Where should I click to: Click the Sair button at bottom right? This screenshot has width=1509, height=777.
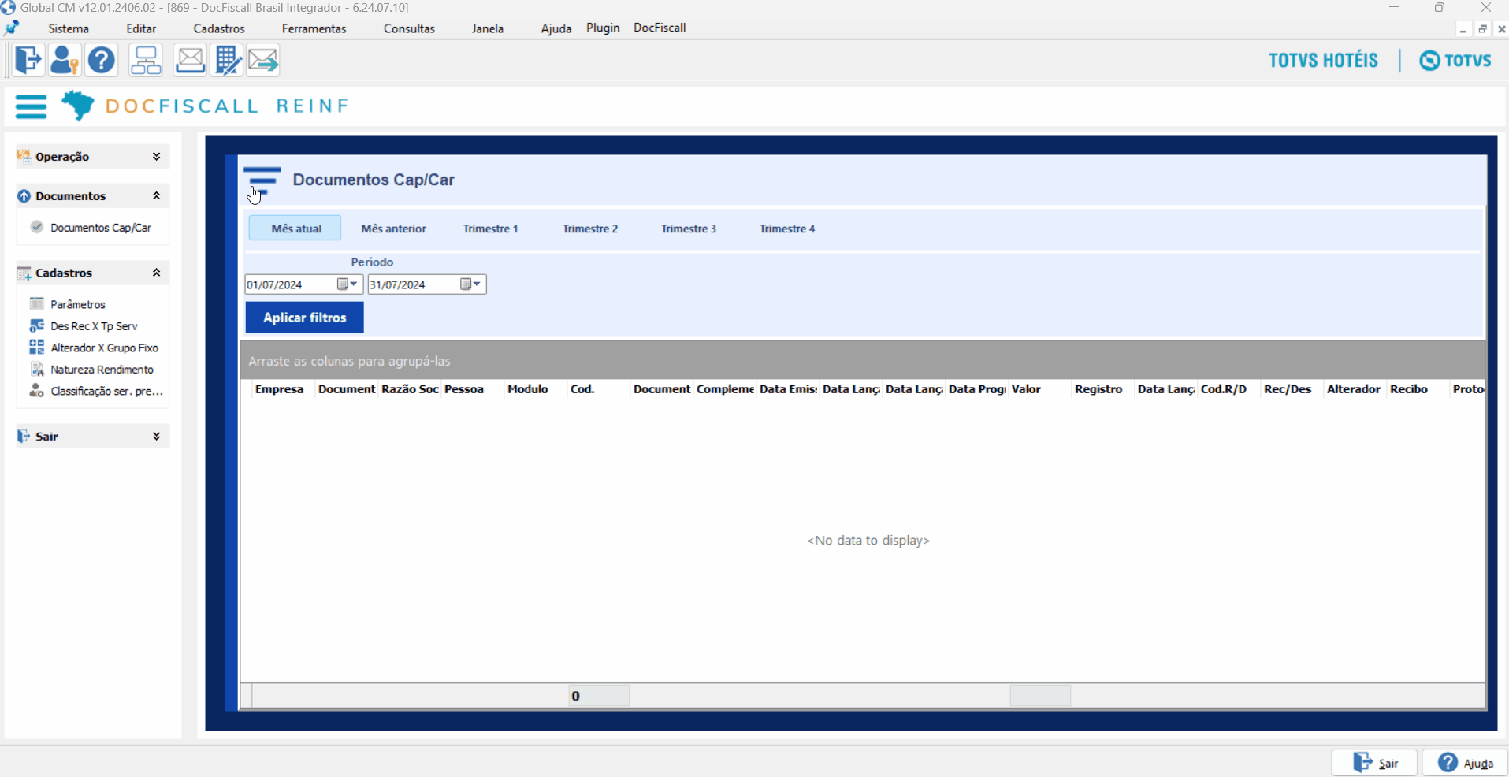tap(1374, 763)
